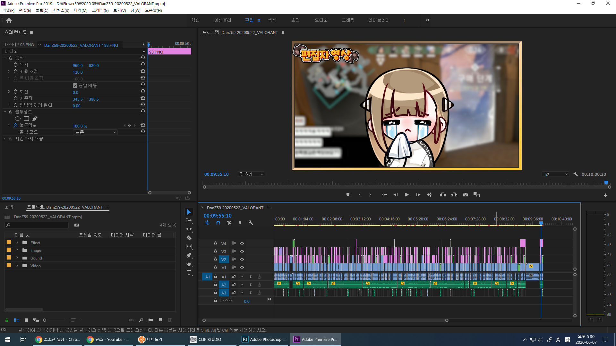Open the blend mode dropdown

coord(95,132)
